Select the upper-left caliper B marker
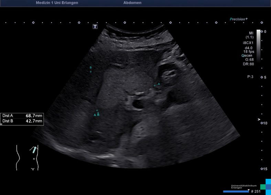The width and height of the screenshot is (271, 195). pyautogui.click(x=91, y=72)
